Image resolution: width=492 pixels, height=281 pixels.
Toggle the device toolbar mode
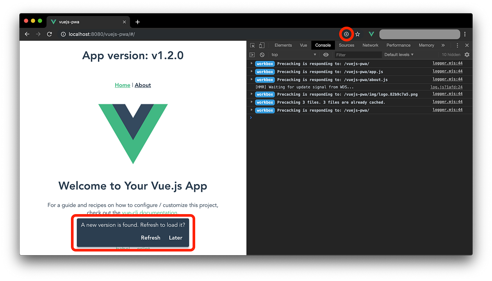click(x=262, y=45)
